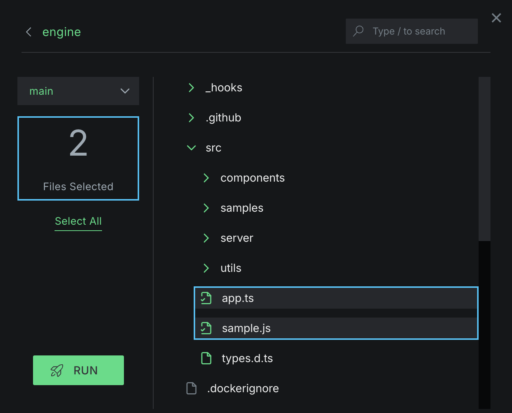Click the src folder name

(x=213, y=148)
